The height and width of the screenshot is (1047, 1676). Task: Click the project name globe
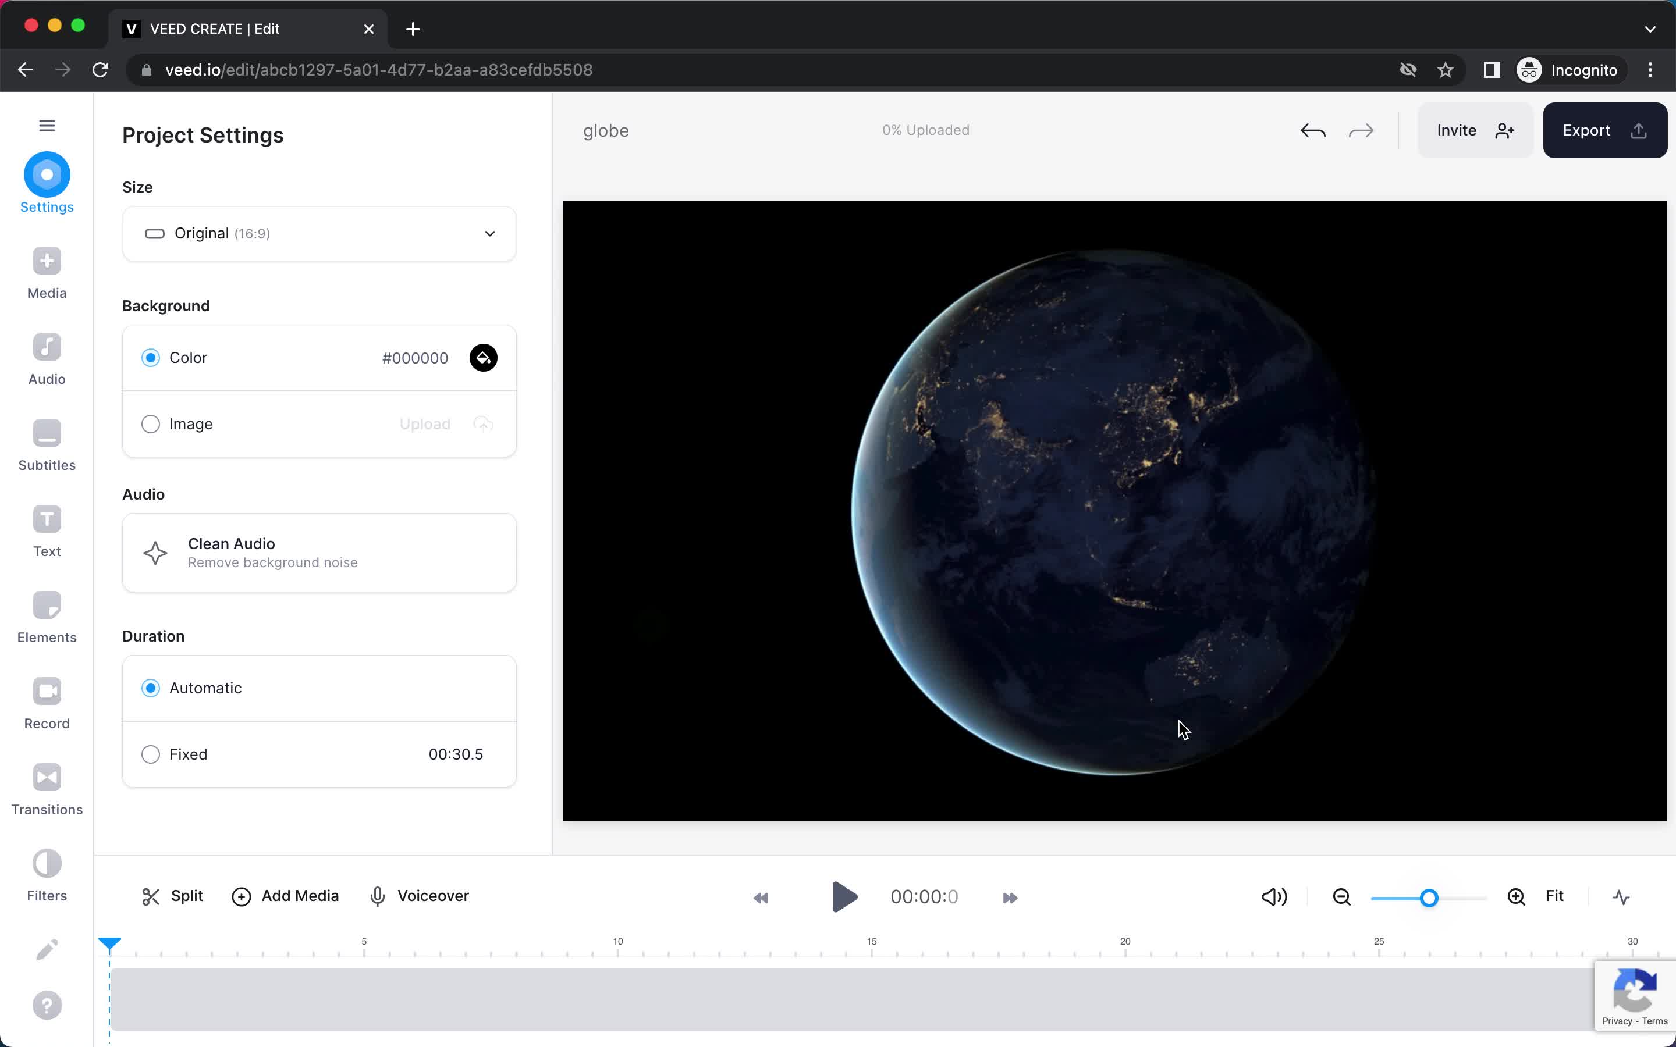[x=606, y=131]
